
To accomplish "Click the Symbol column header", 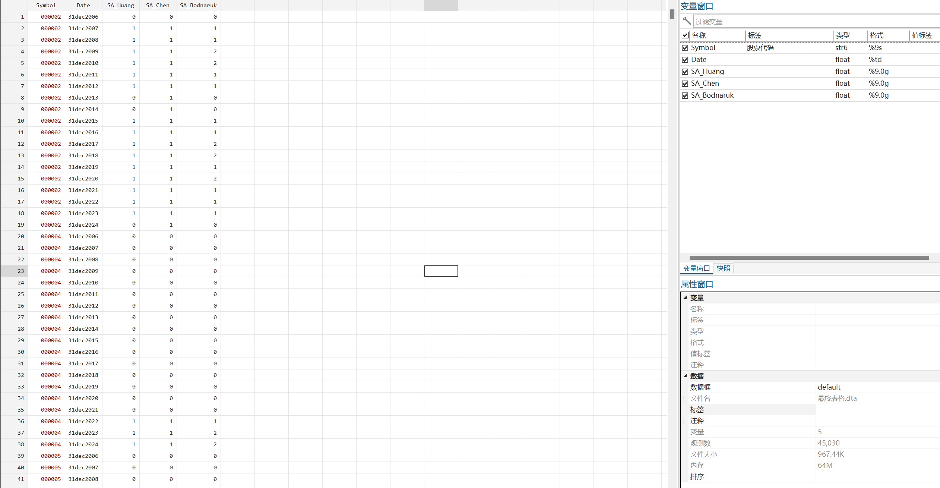I will (46, 5).
